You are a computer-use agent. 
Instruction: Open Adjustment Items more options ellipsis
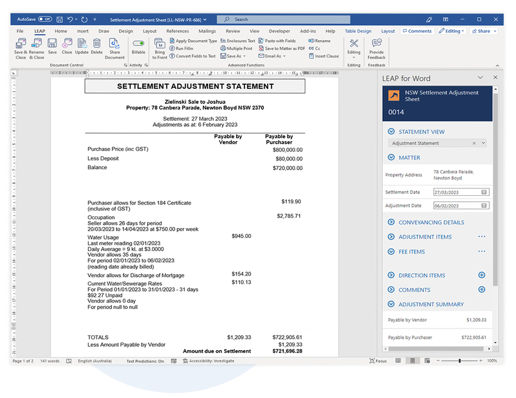tap(482, 237)
